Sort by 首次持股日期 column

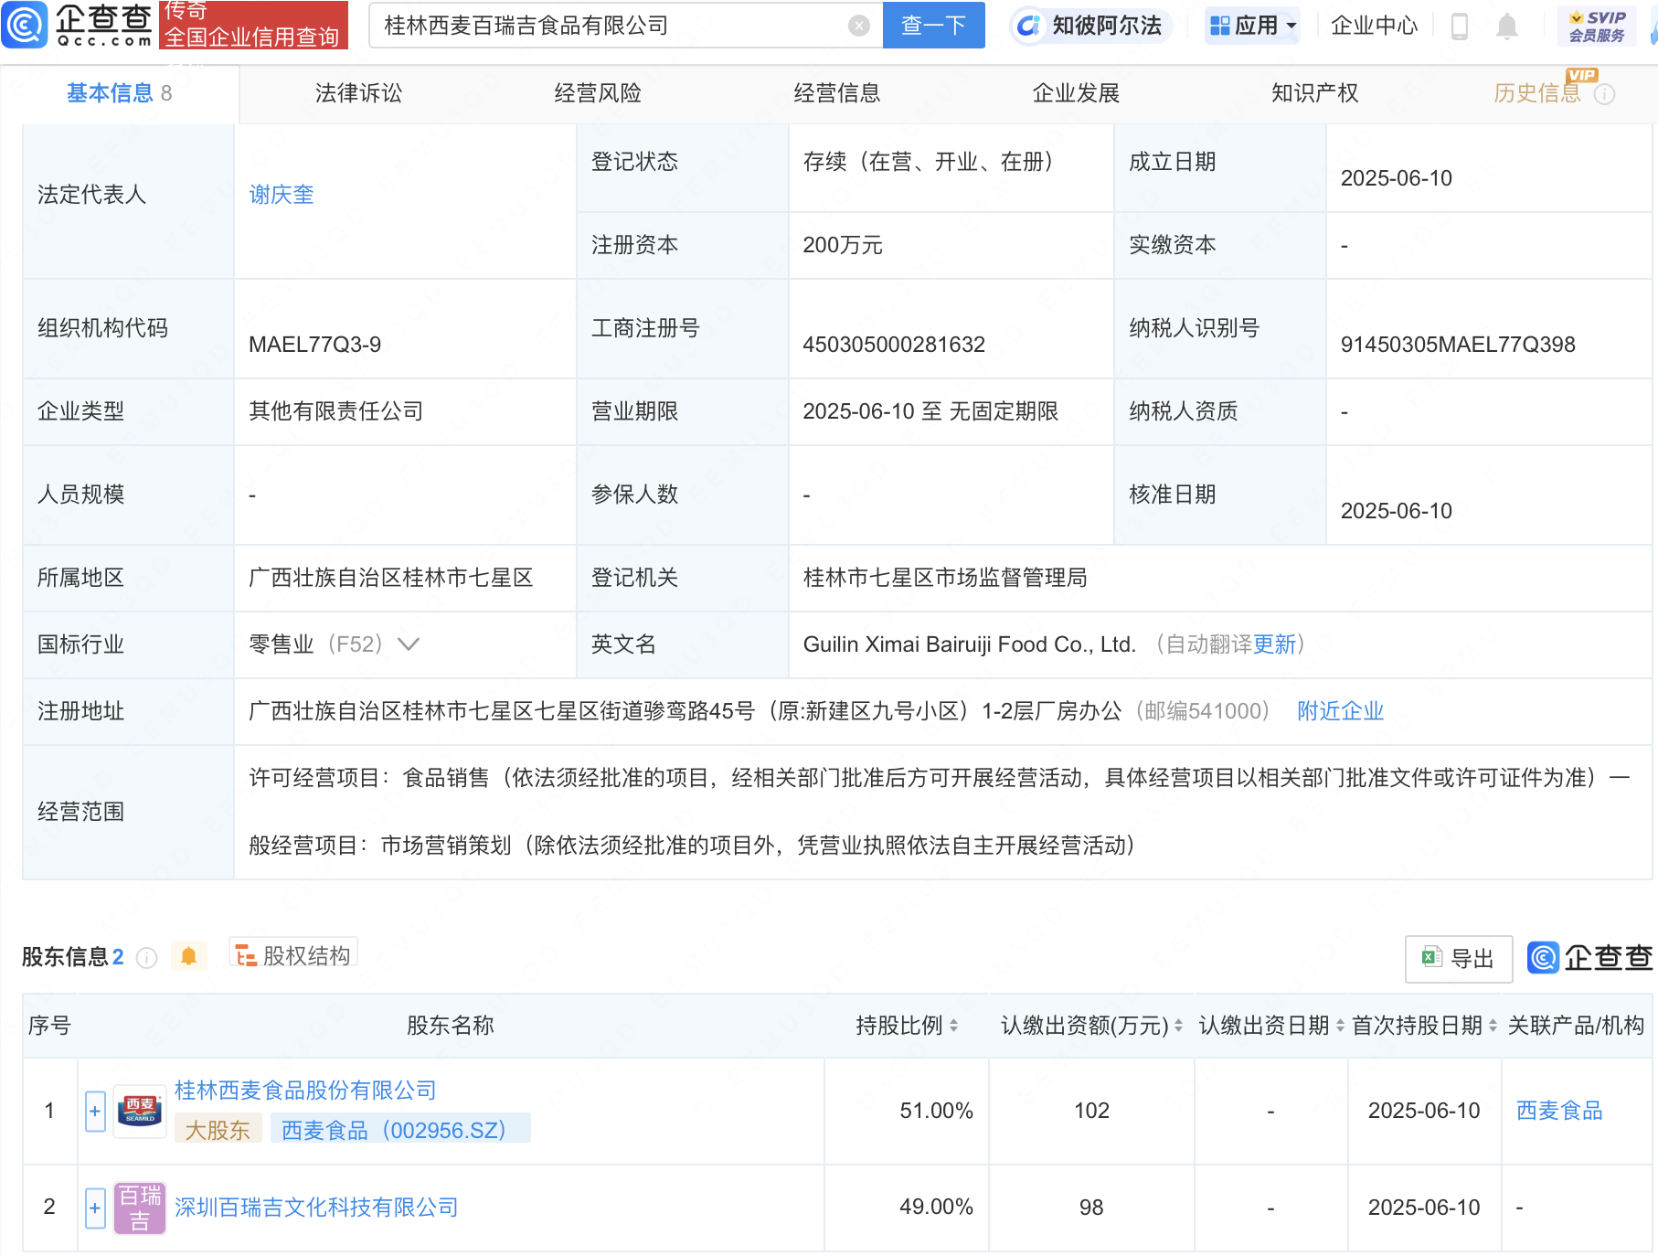click(x=1493, y=1026)
